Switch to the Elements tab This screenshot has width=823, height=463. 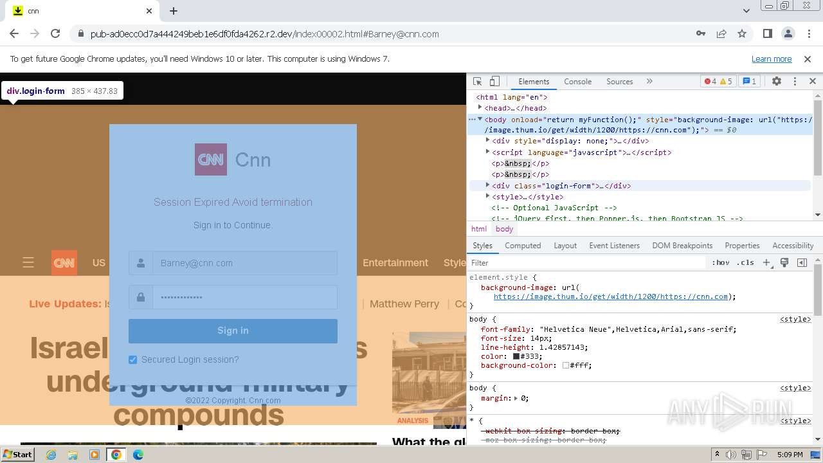point(534,82)
